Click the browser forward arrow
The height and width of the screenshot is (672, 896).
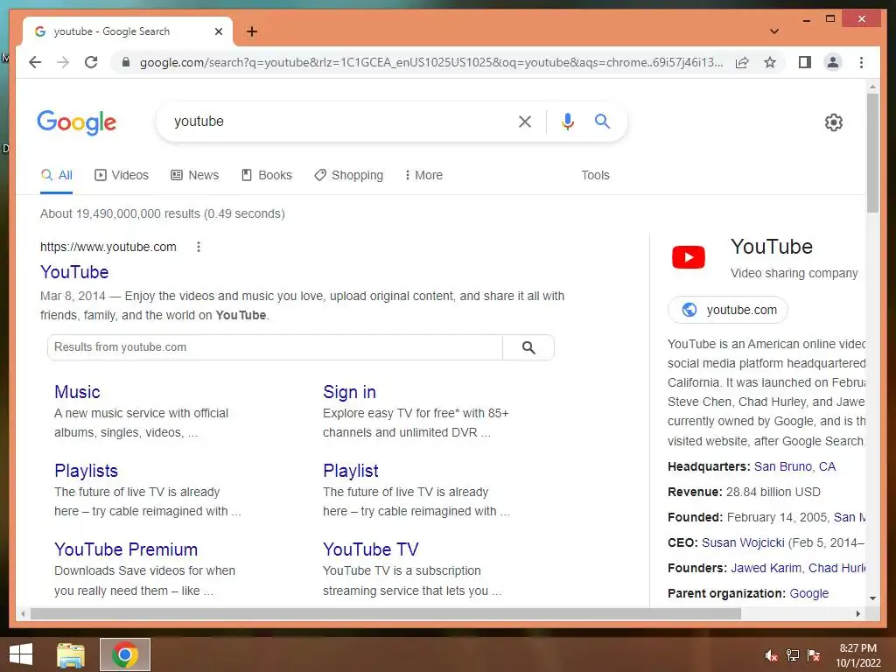click(63, 62)
